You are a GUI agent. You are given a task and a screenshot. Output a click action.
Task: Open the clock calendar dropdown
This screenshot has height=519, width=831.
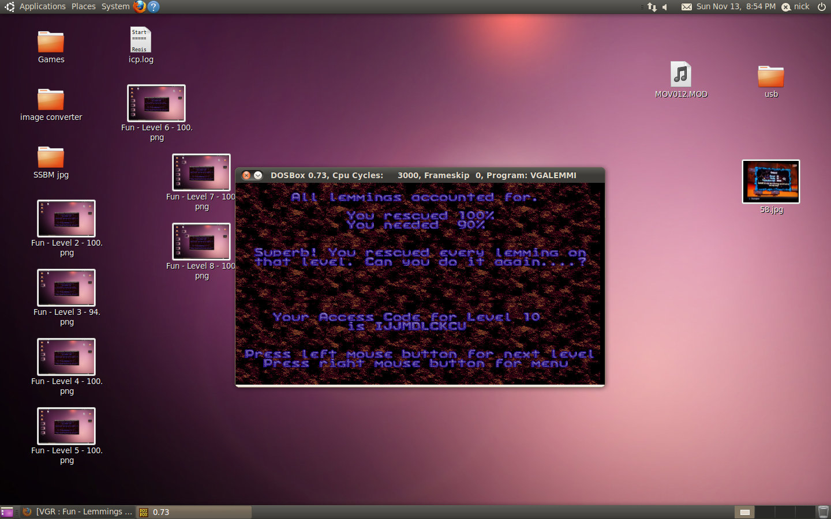pyautogui.click(x=736, y=6)
